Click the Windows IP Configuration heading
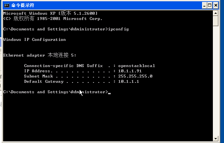224x143 pixels. [x=34, y=40]
